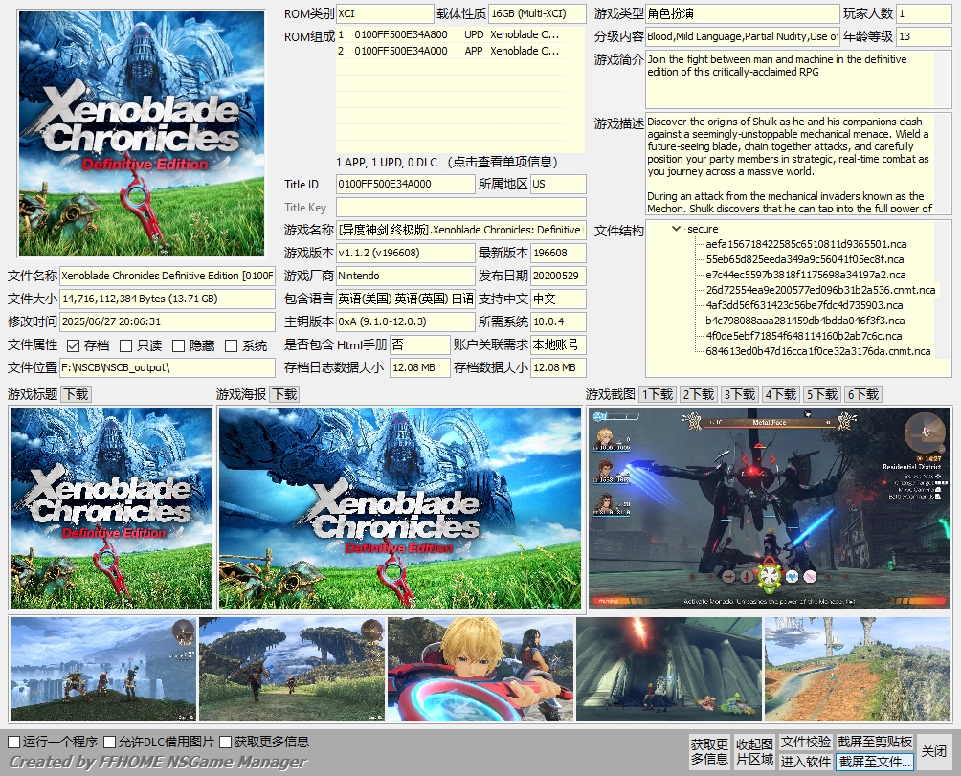Enable the 只读 read-only checkbox

(x=125, y=346)
